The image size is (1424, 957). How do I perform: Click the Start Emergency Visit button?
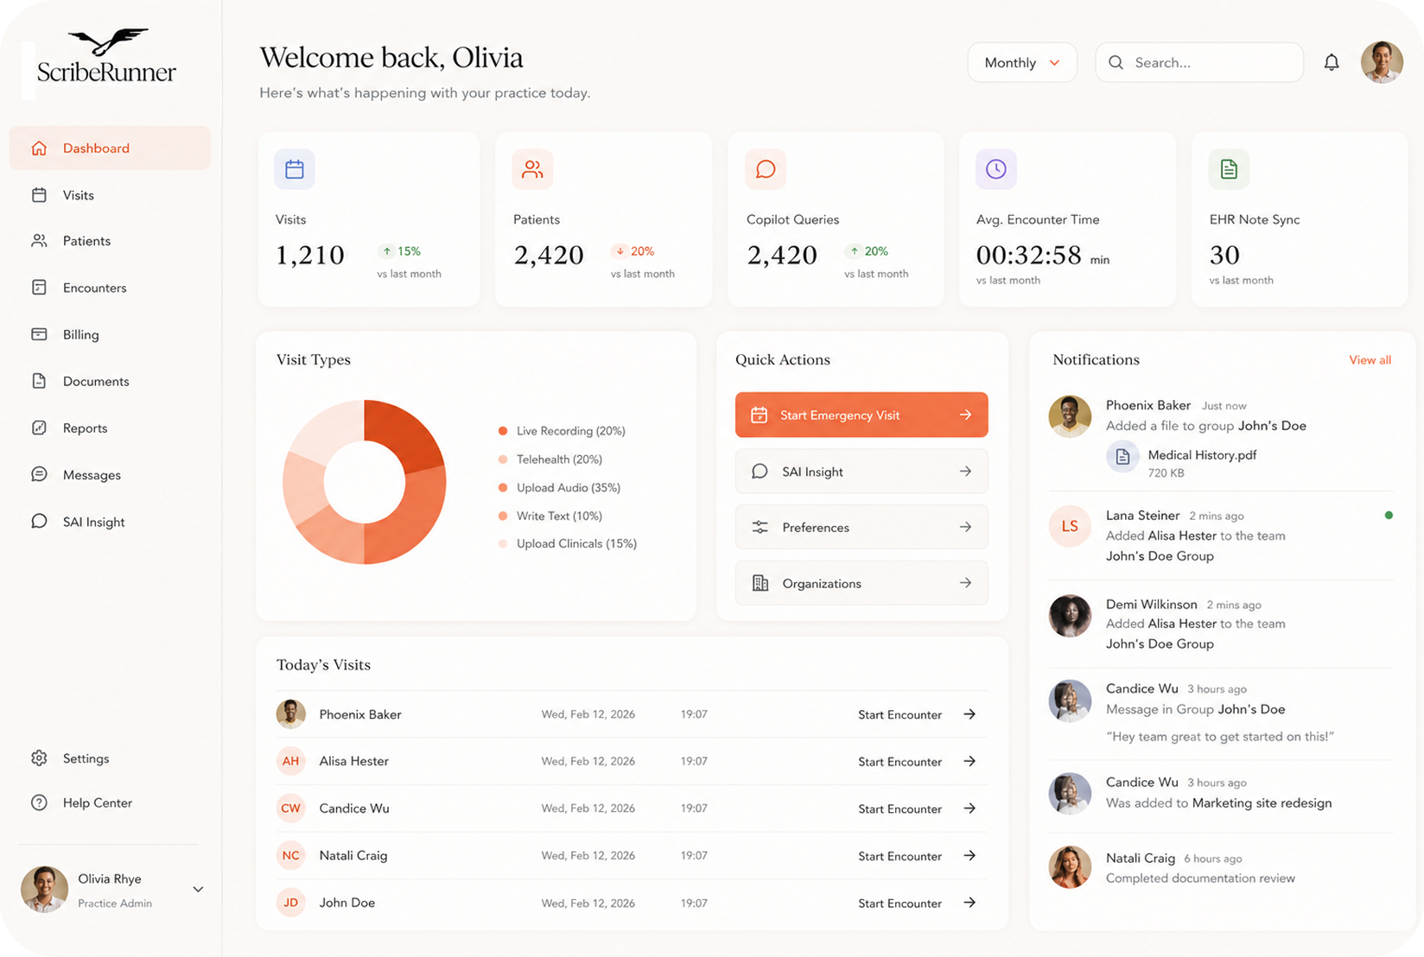click(861, 415)
